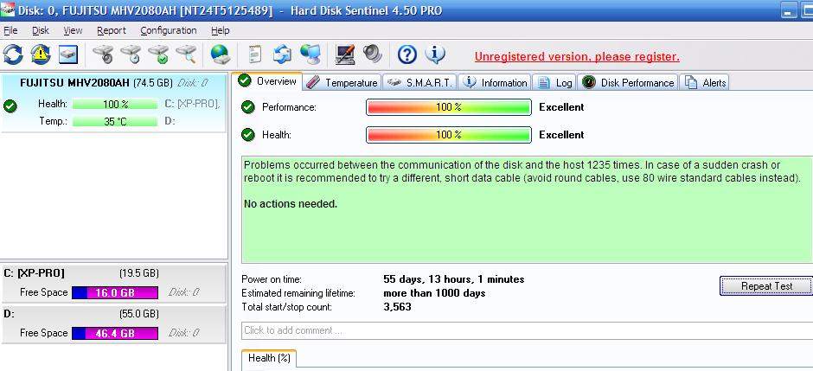Click the disk with green checkmark icon

pos(157,54)
